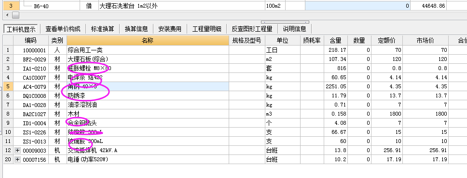The width and height of the screenshot is (467, 178).
Task: Click the 大理石洗漱台 1m2以外 item name
Action: [128, 6]
